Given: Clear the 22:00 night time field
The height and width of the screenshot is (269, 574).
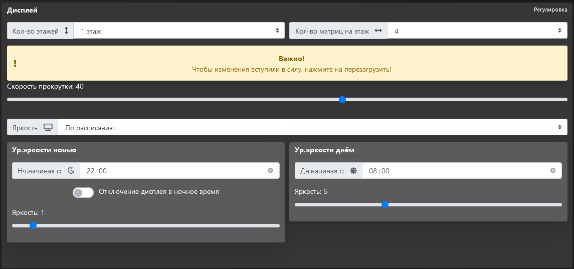Looking at the screenshot, I should 270,171.
